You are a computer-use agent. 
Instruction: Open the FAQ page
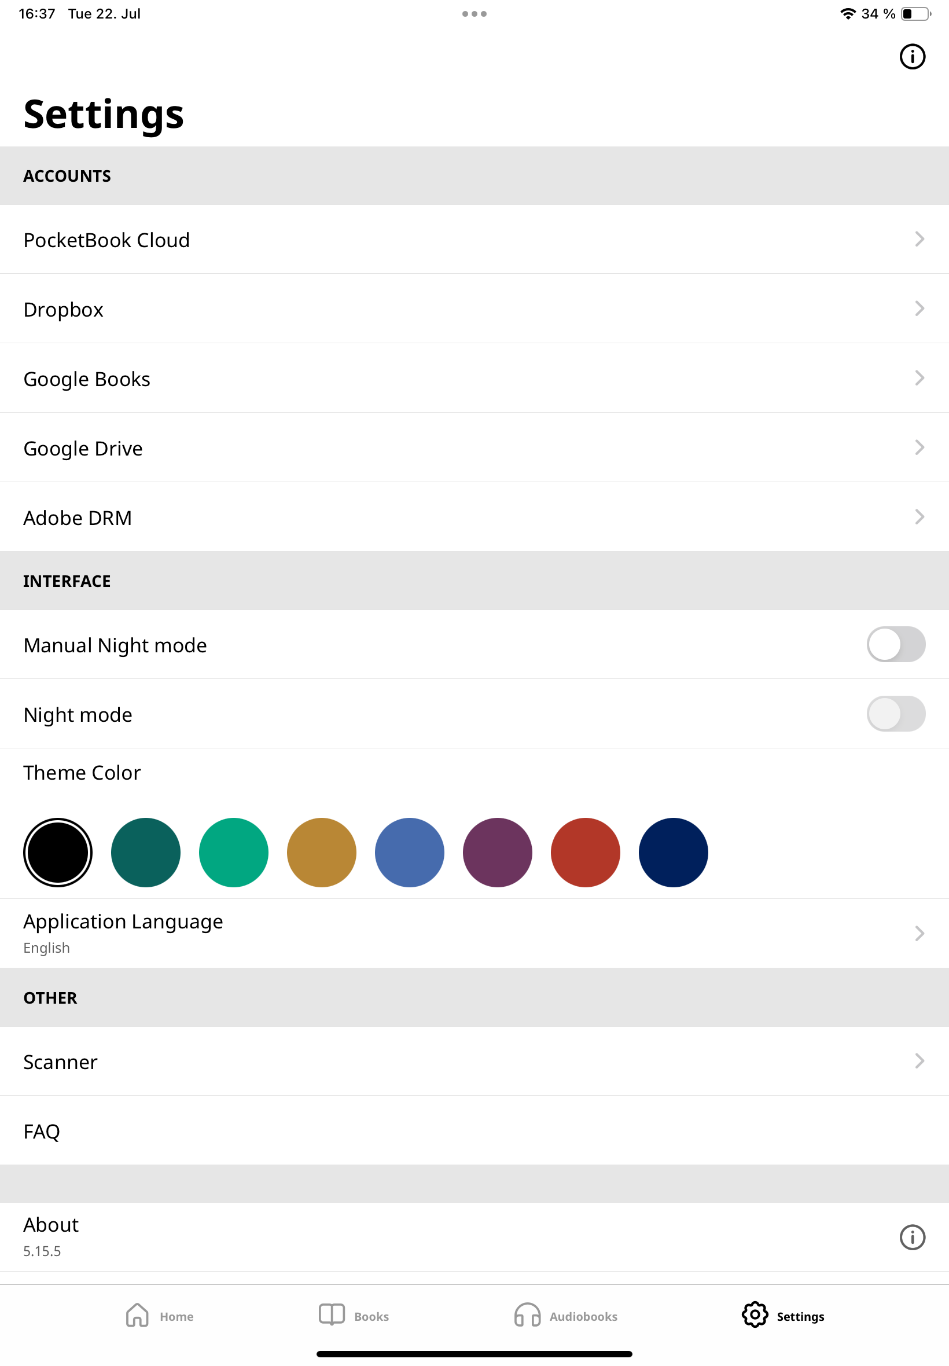[474, 1131]
